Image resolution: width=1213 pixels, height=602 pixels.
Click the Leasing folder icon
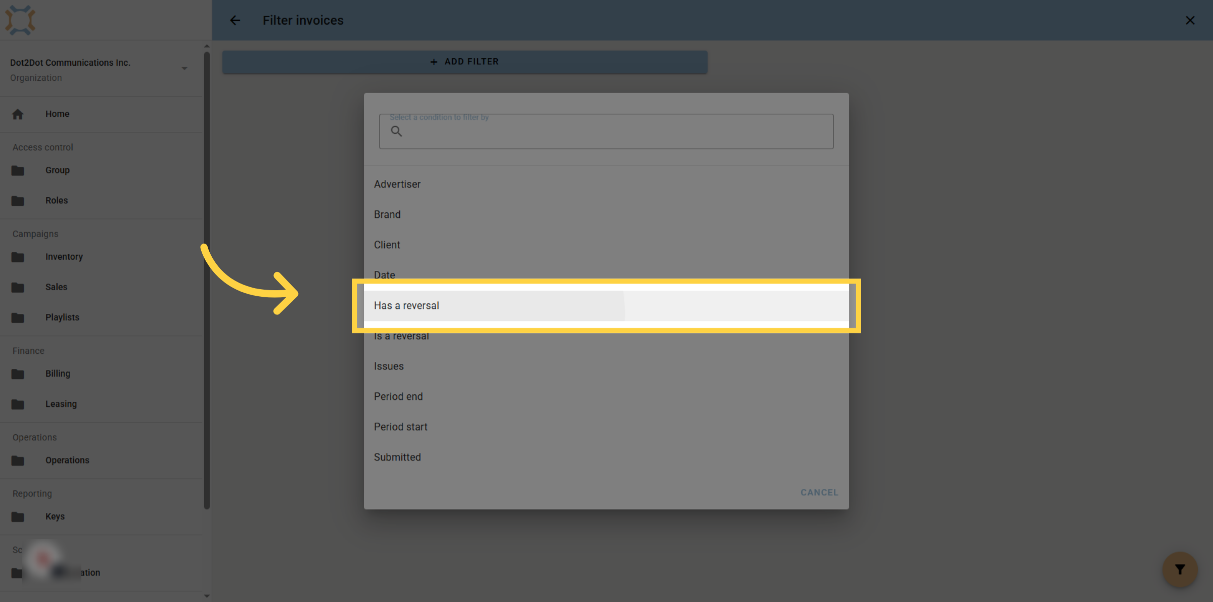(18, 404)
